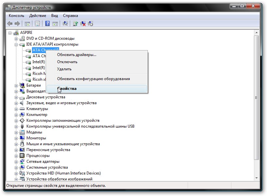Click the Back arrow toolbar icon
Image resolution: width=267 pixels, height=196 pixels.
point(10,24)
